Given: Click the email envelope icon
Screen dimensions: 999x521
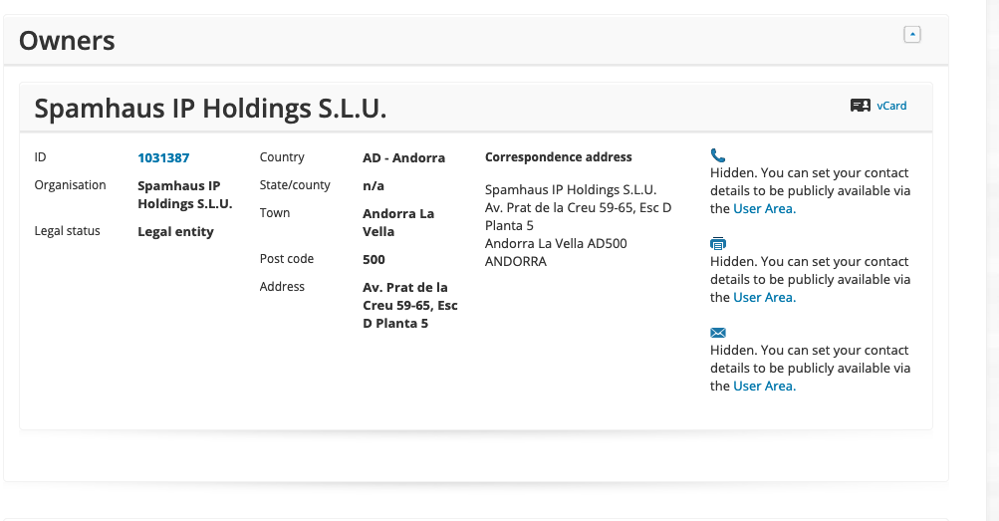Looking at the screenshot, I should (717, 333).
